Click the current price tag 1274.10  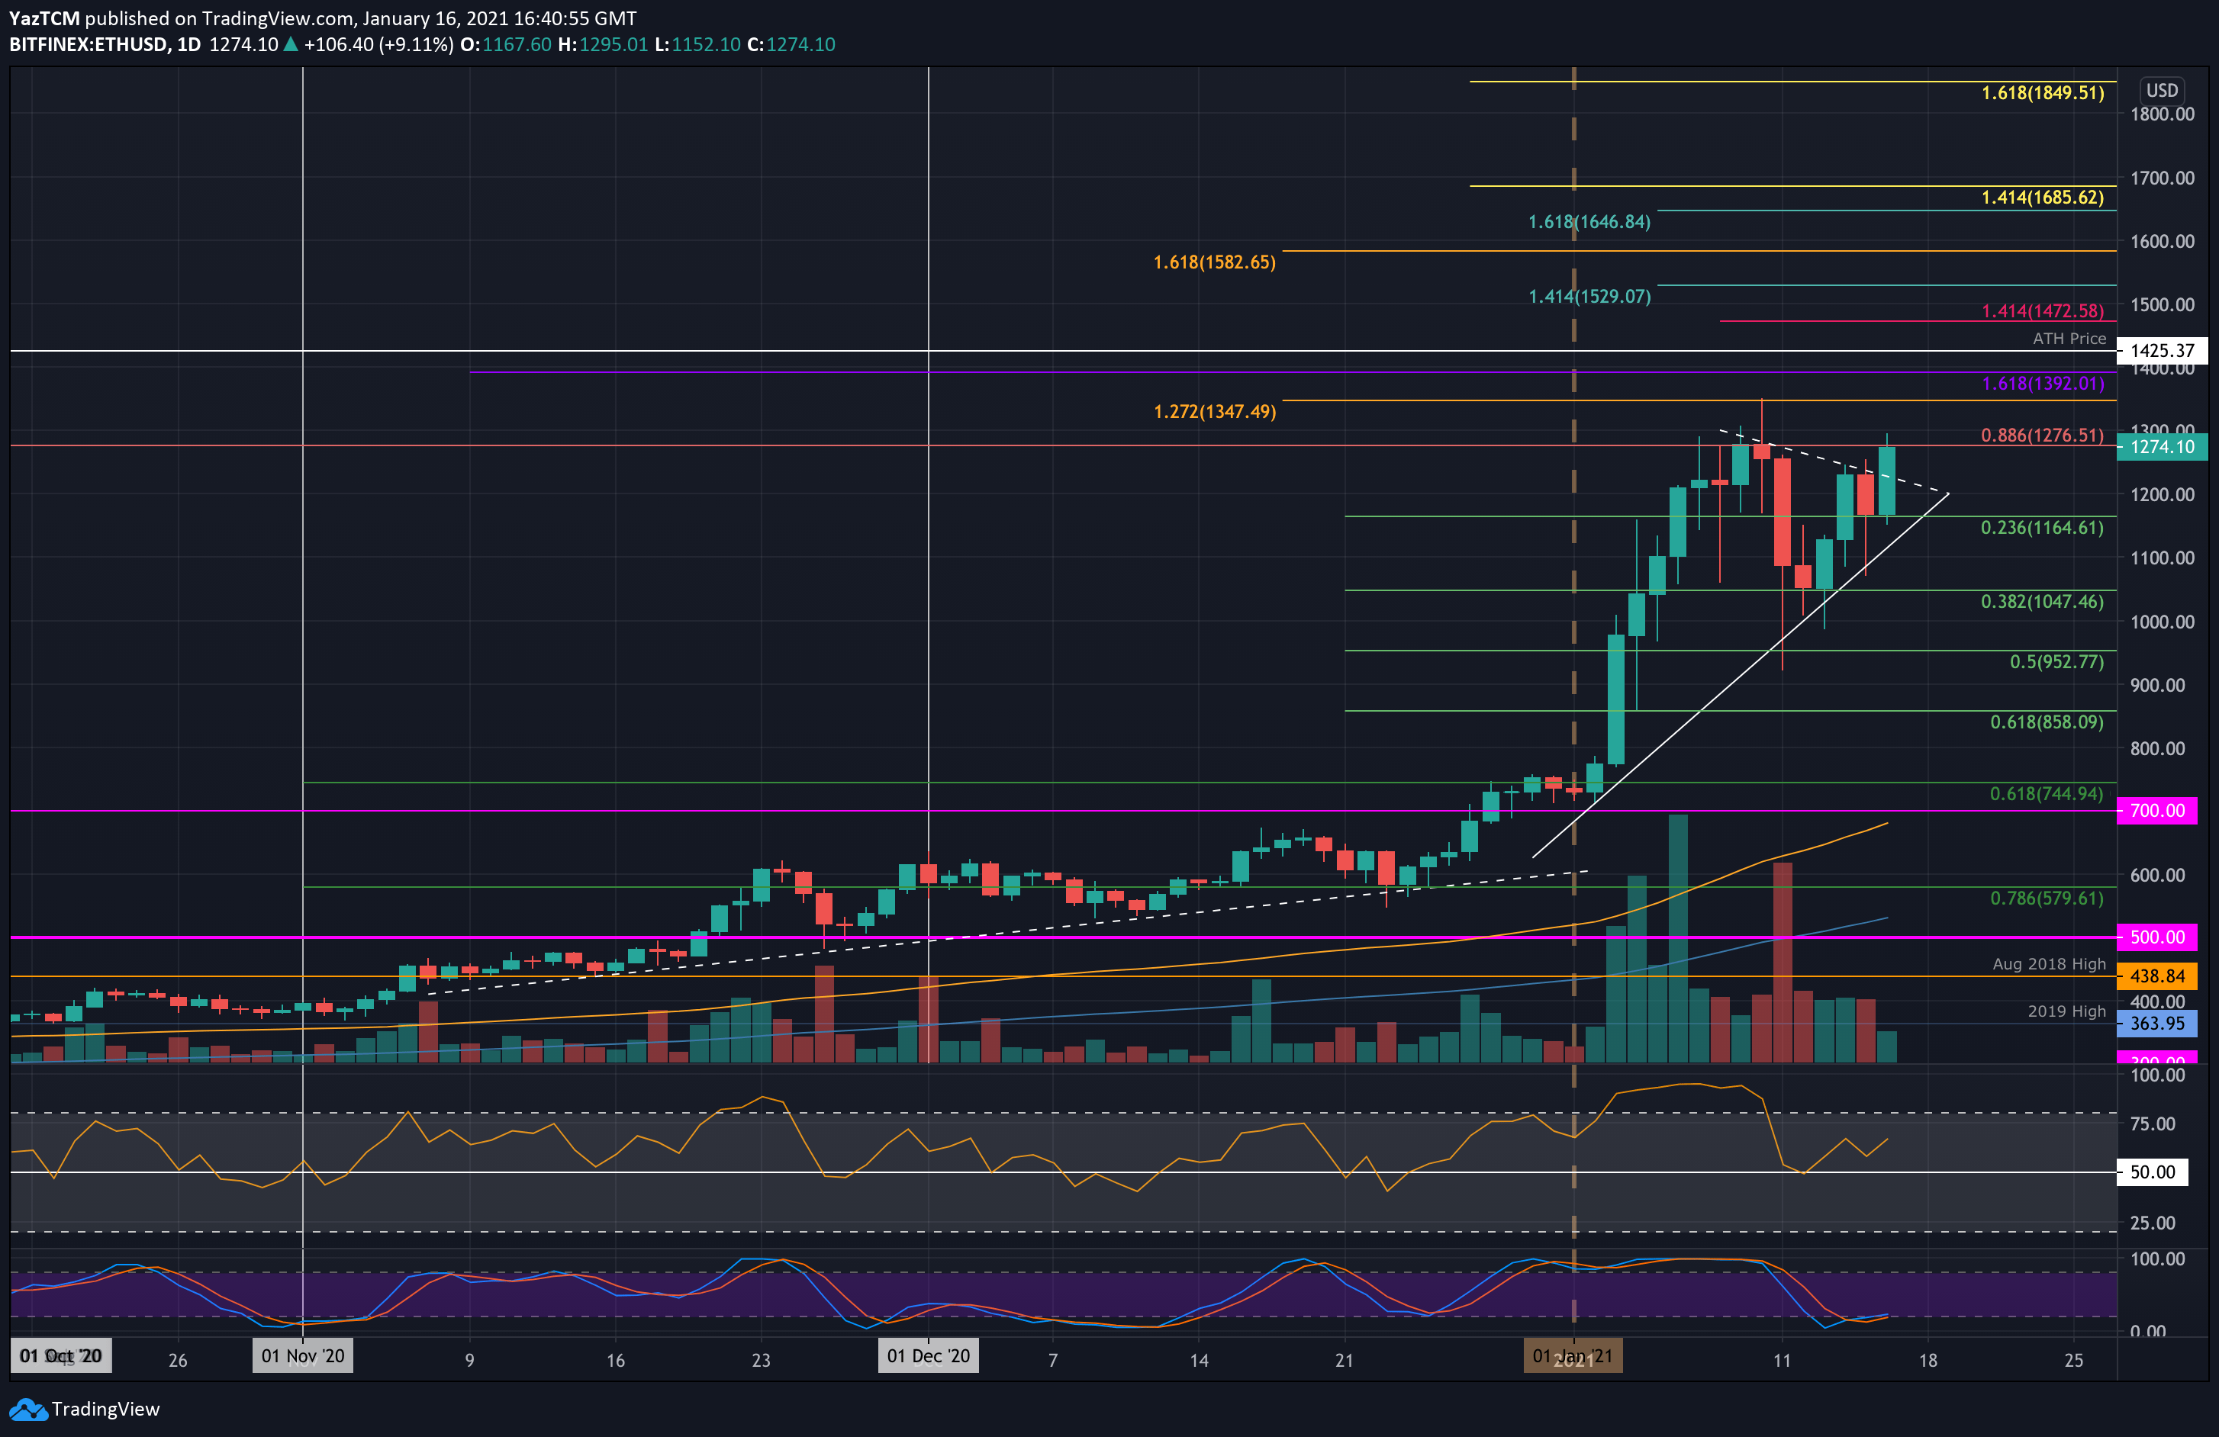(x=2162, y=446)
